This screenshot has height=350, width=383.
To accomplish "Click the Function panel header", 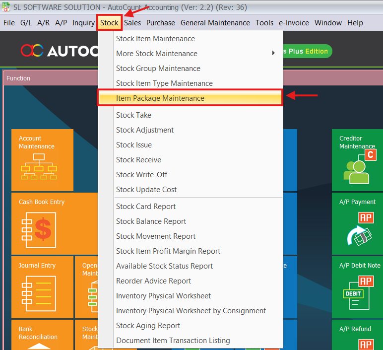I will pyautogui.click(x=51, y=78).
